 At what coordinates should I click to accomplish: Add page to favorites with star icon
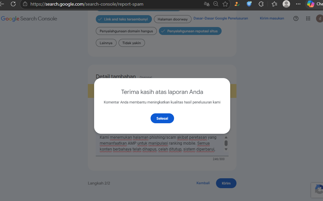tap(225, 4)
